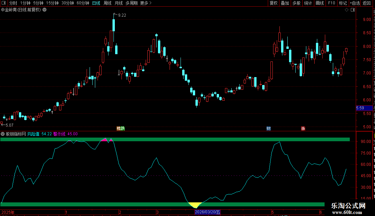Select the 1分钟 period
The height and width of the screenshot is (216, 375).
(25, 3)
